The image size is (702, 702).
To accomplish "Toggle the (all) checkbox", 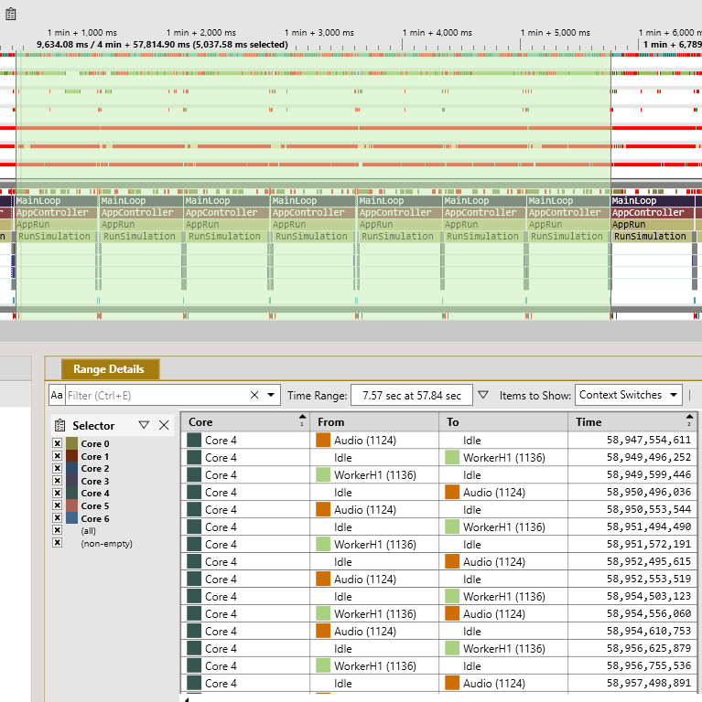I will (57, 530).
